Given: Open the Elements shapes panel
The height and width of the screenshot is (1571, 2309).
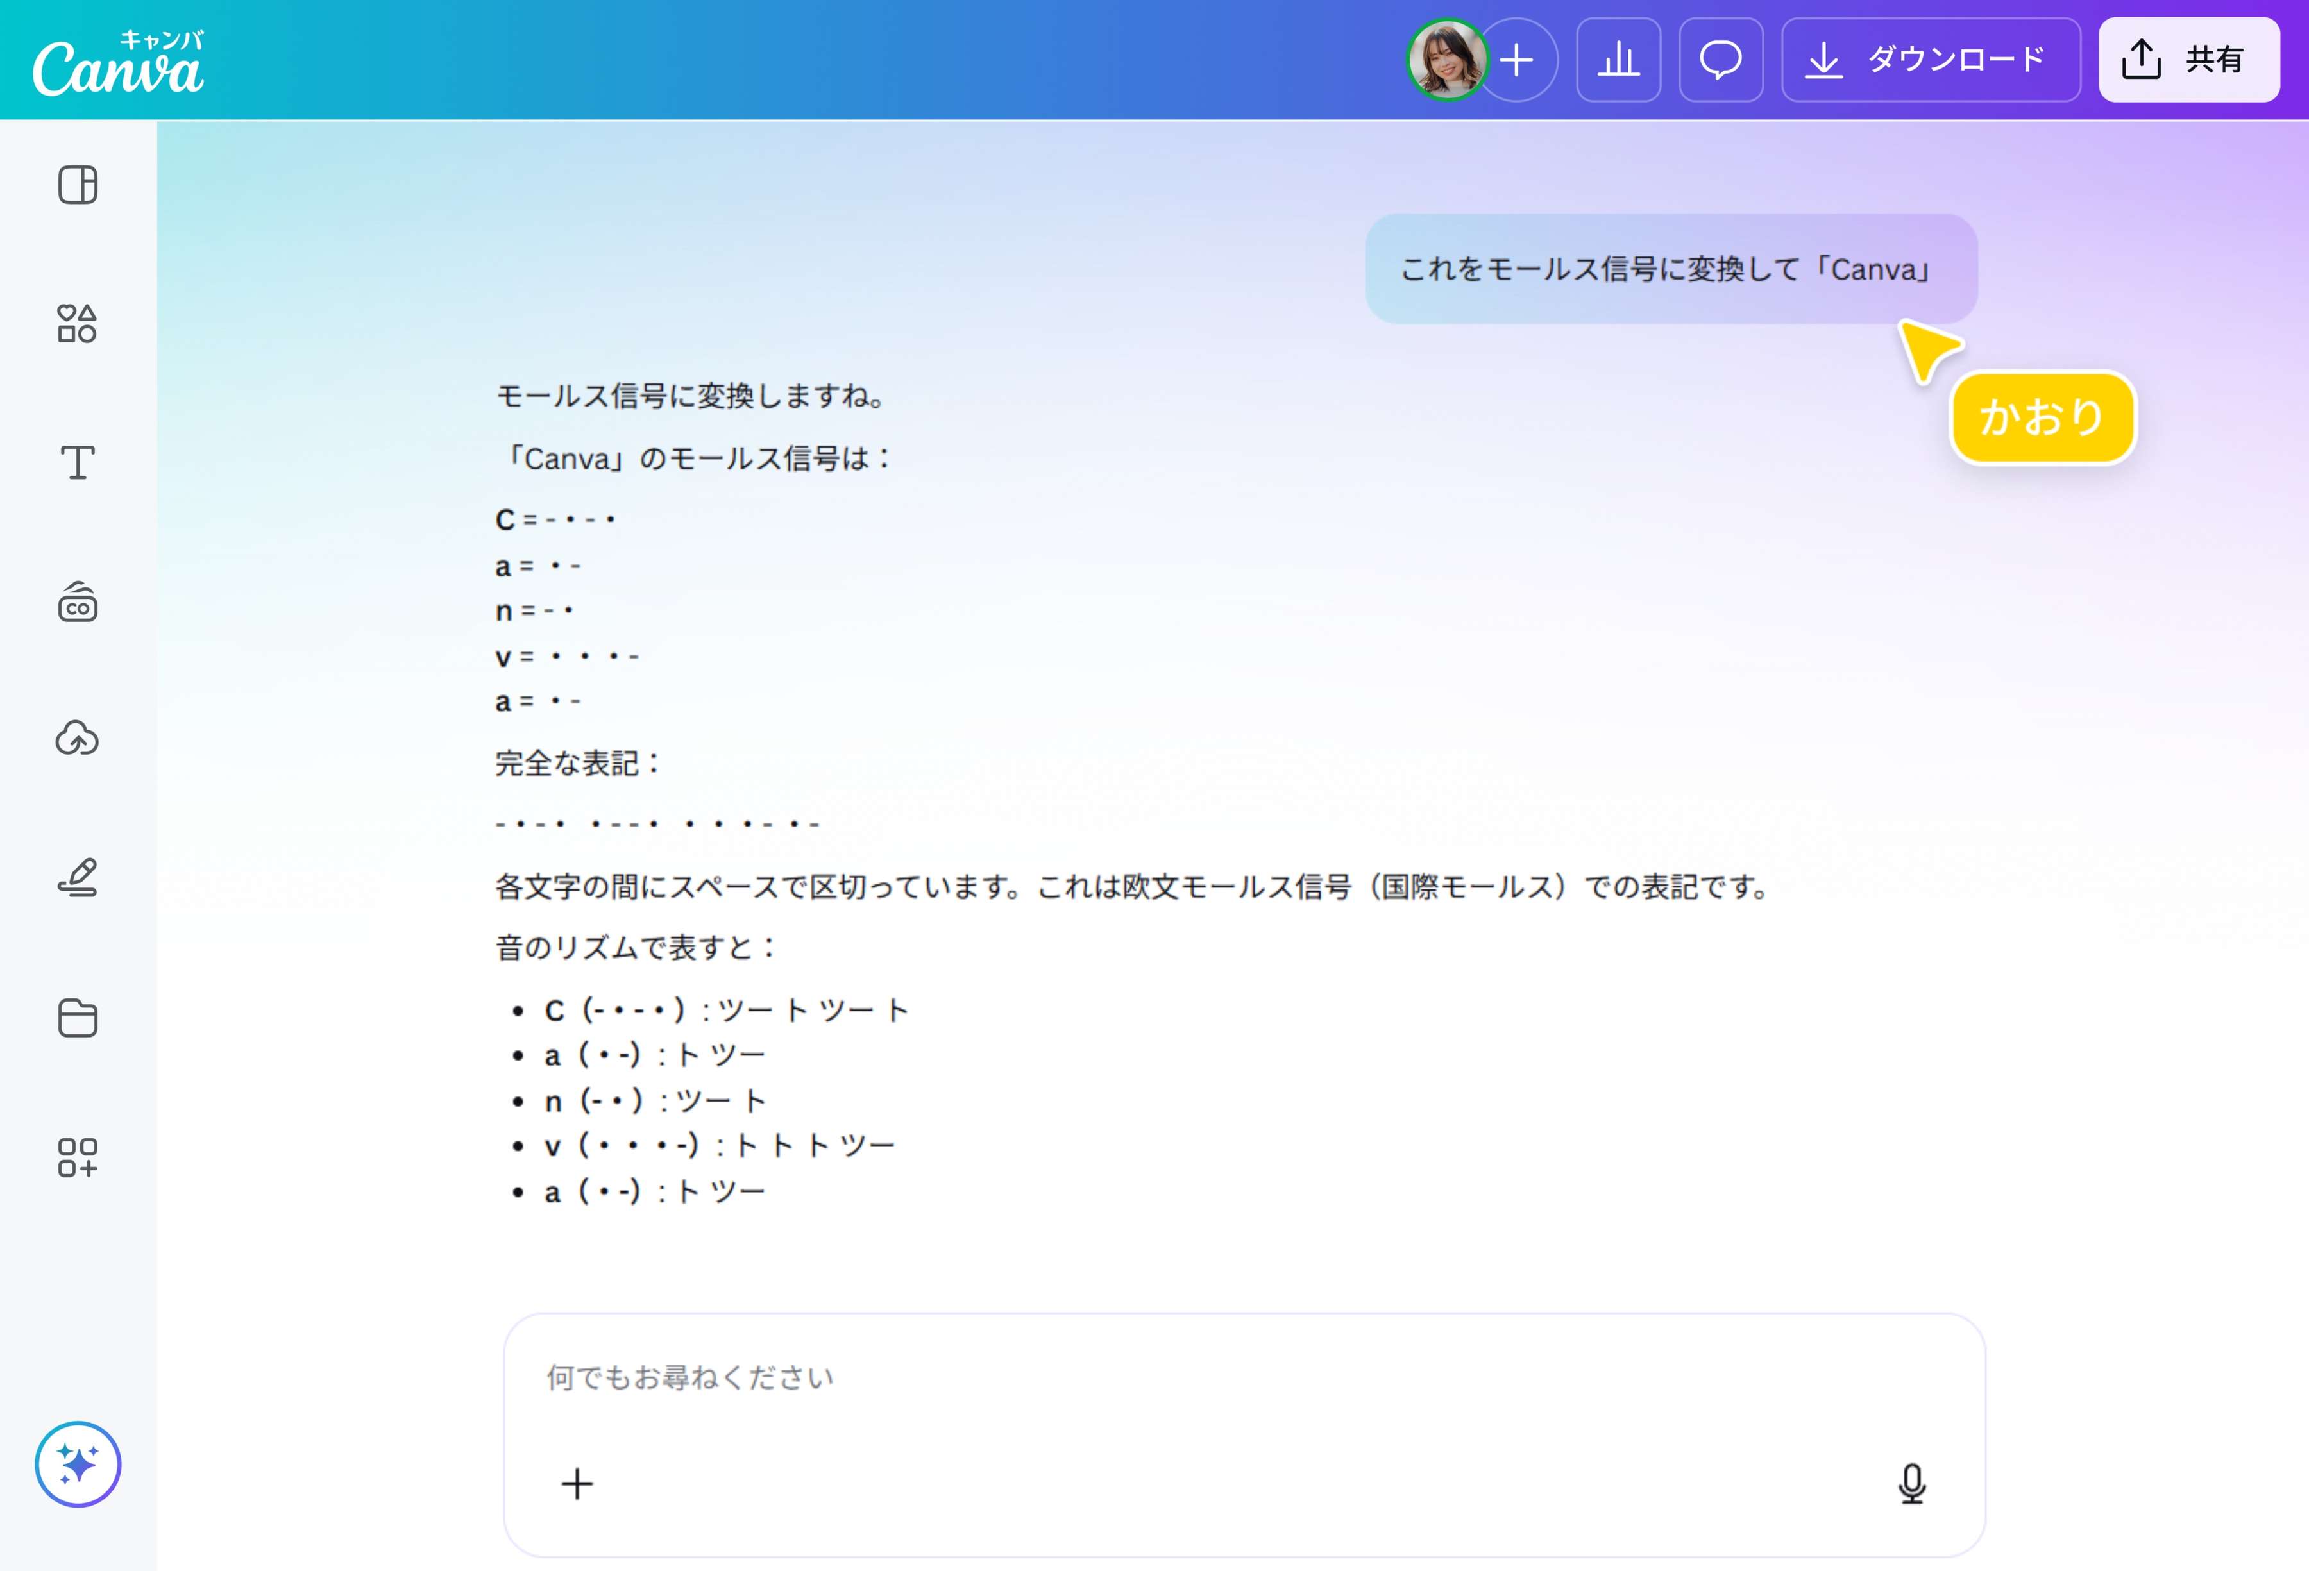Looking at the screenshot, I should [78, 324].
